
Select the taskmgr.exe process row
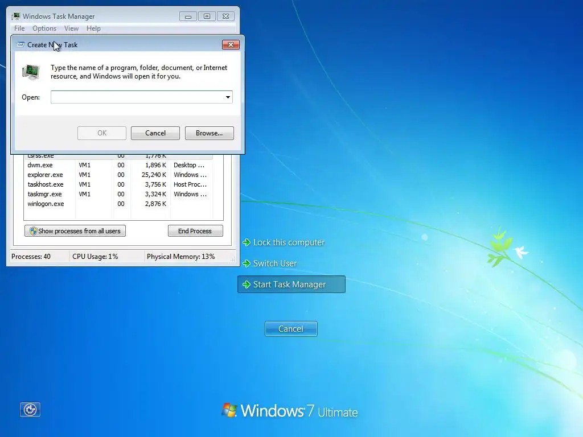118,194
